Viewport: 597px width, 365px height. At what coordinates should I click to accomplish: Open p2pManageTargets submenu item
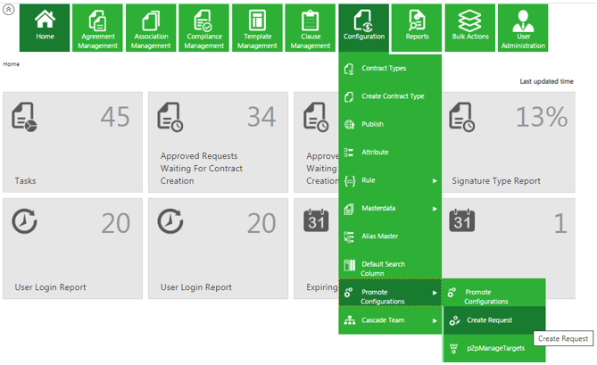(497, 348)
